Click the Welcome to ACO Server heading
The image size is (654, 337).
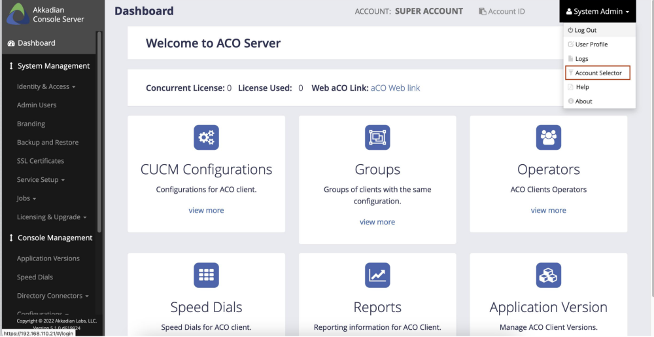click(213, 43)
